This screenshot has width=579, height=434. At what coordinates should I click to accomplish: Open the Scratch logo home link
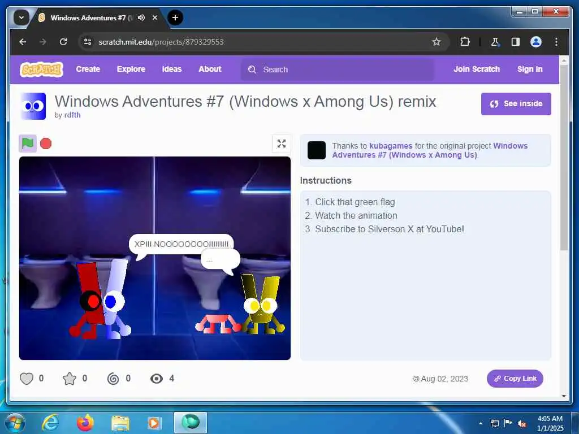41,70
